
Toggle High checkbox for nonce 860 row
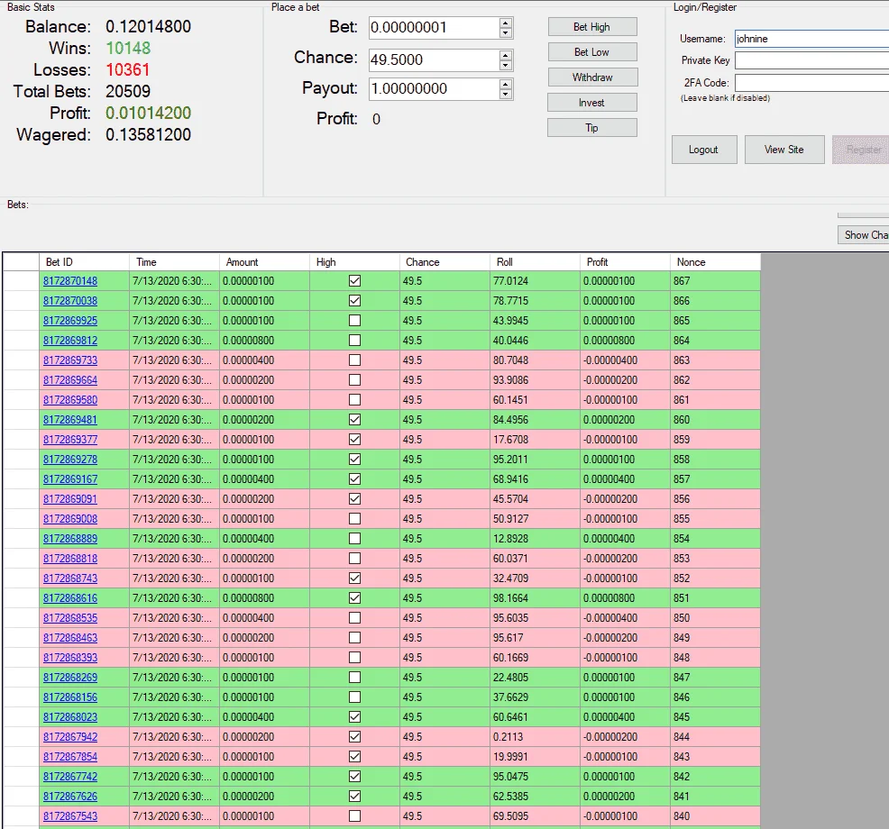pyautogui.click(x=355, y=420)
